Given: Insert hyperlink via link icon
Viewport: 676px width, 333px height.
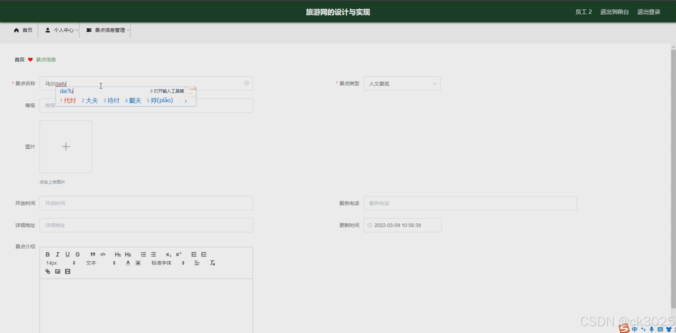Looking at the screenshot, I should click(48, 271).
